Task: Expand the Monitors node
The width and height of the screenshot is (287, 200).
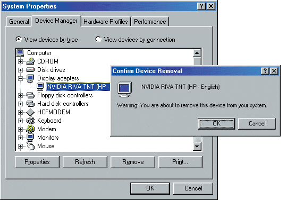Action: pos(21,138)
